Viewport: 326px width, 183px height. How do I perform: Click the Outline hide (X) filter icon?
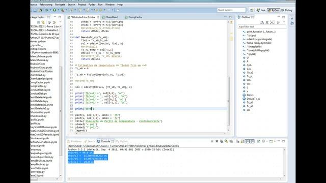pyautogui.click(x=267, y=22)
